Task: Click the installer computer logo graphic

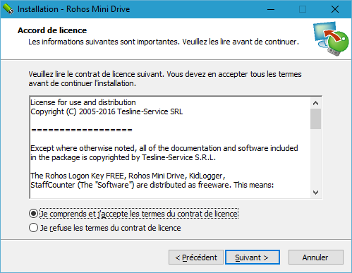Action: point(331,39)
